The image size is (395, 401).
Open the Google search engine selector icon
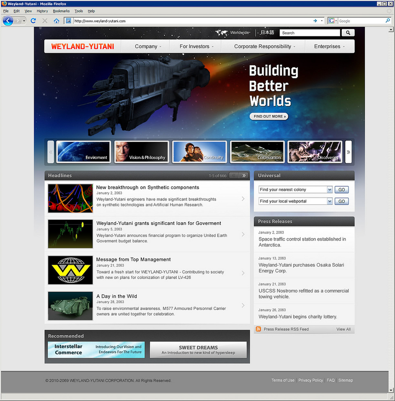tap(333, 21)
